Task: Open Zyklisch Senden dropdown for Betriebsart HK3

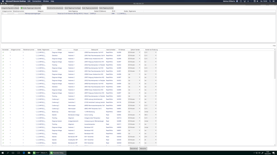Action: click(134, 133)
